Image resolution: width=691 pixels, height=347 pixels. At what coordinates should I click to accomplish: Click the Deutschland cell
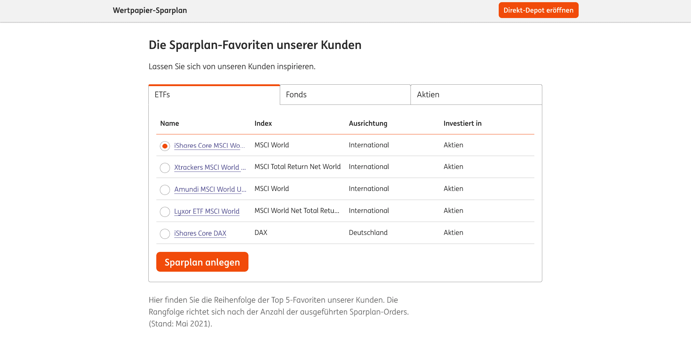pos(368,233)
